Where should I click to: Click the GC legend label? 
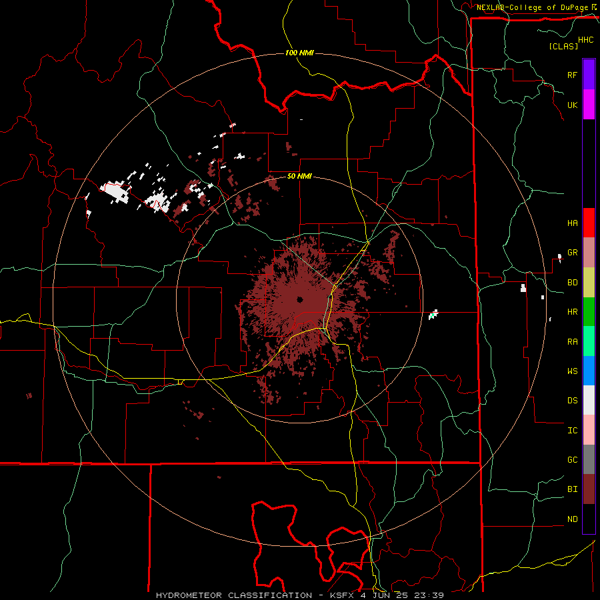tap(572, 460)
